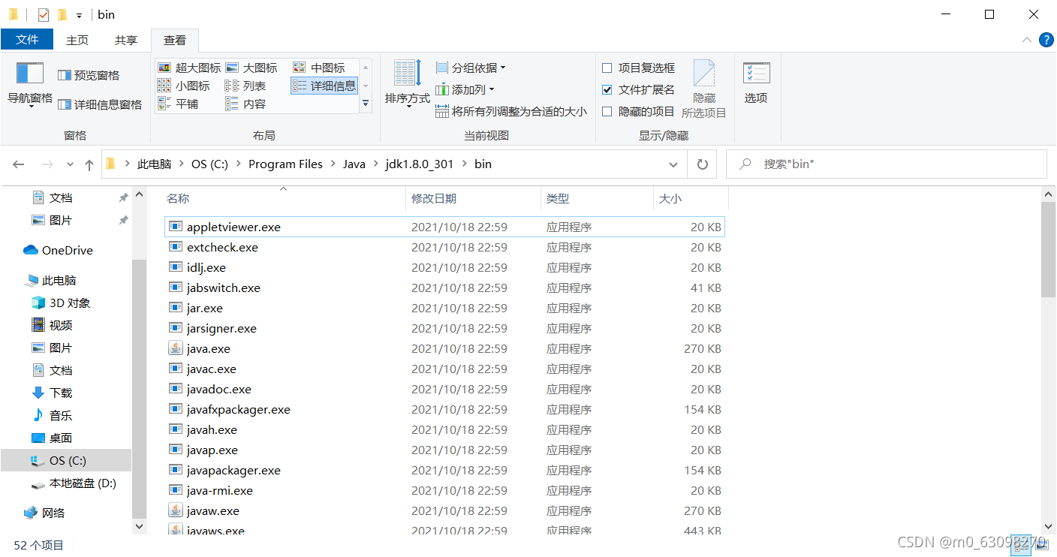
Task: Select javaw.exe coffee cup icon
Action: coord(175,510)
